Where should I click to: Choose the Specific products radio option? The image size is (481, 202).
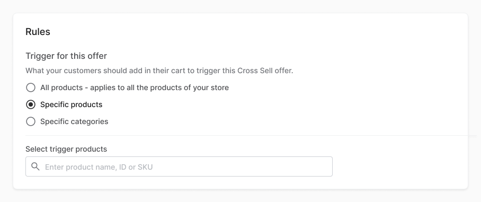[31, 104]
